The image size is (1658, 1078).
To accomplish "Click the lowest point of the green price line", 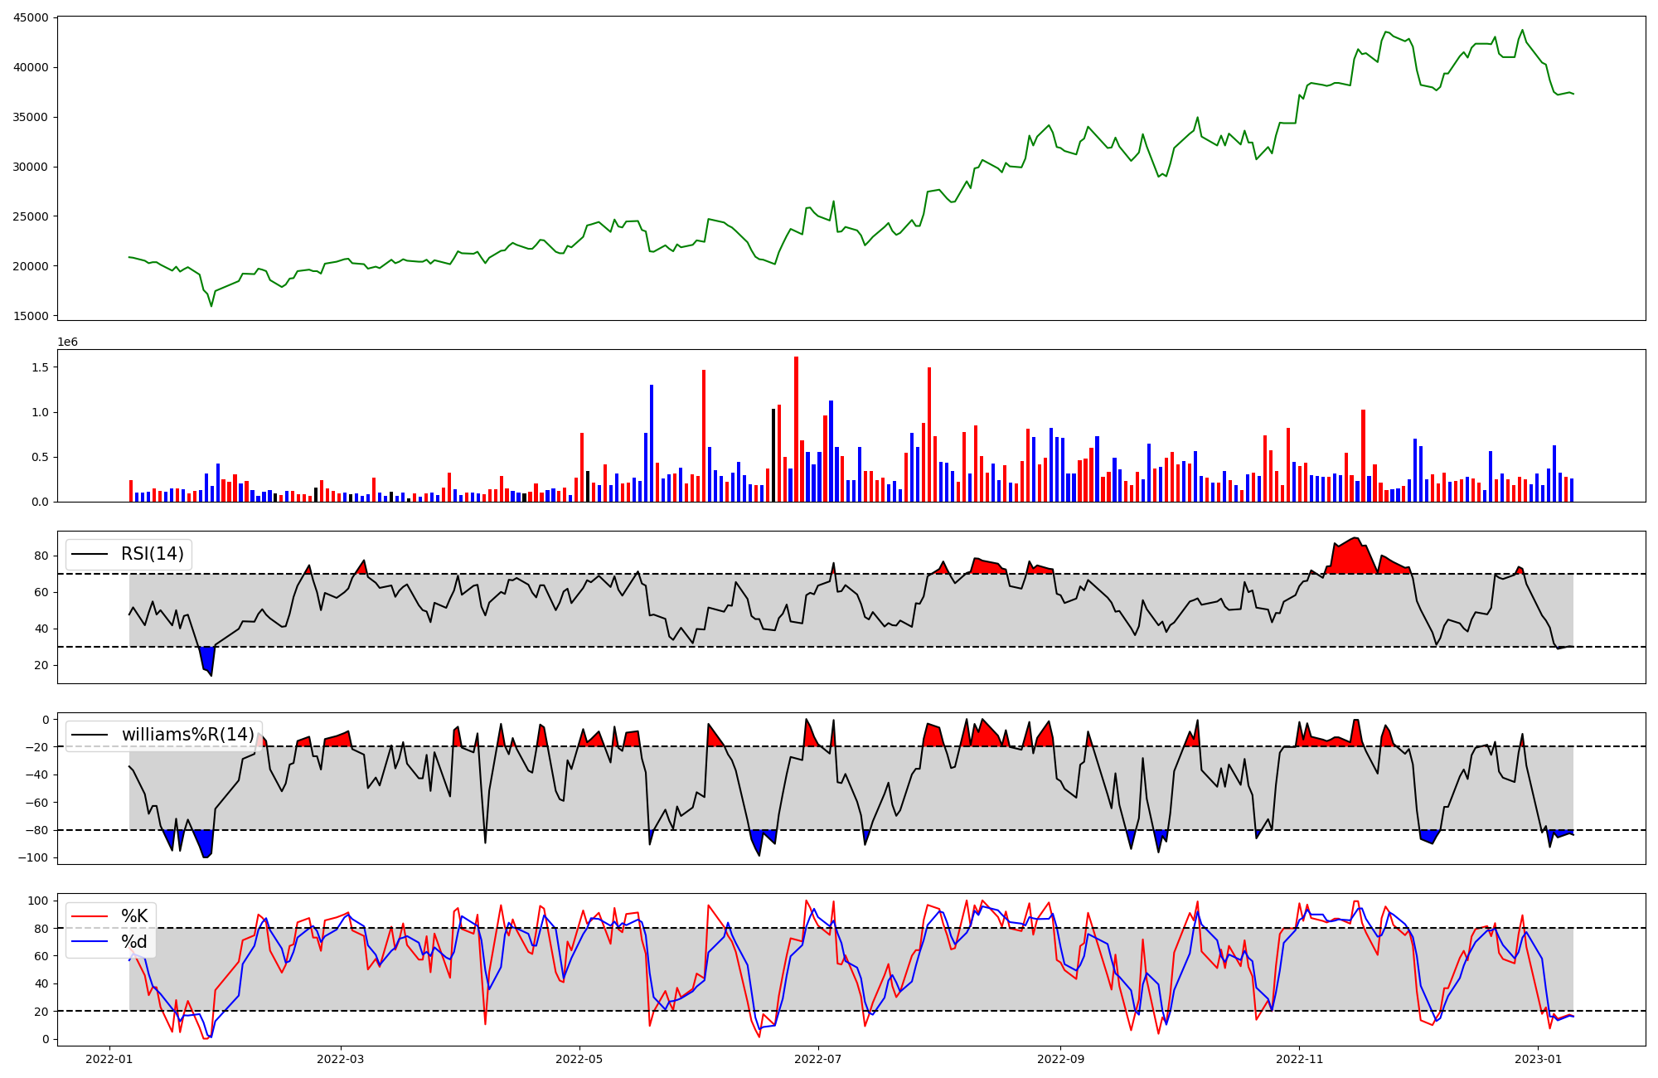I will click(x=211, y=306).
